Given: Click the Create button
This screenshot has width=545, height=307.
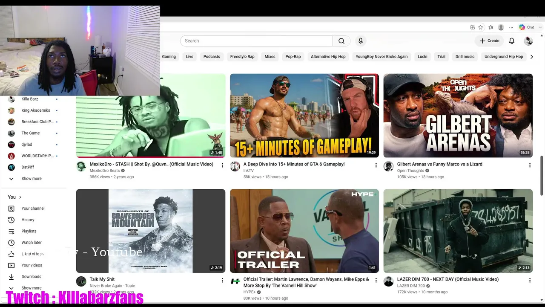Looking at the screenshot, I should (x=489, y=41).
